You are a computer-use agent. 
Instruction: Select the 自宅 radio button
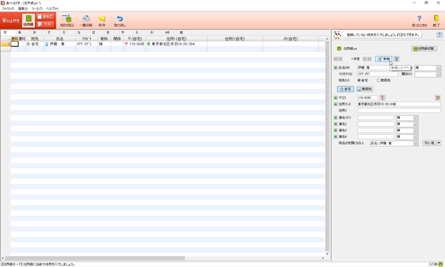pyautogui.click(x=359, y=81)
